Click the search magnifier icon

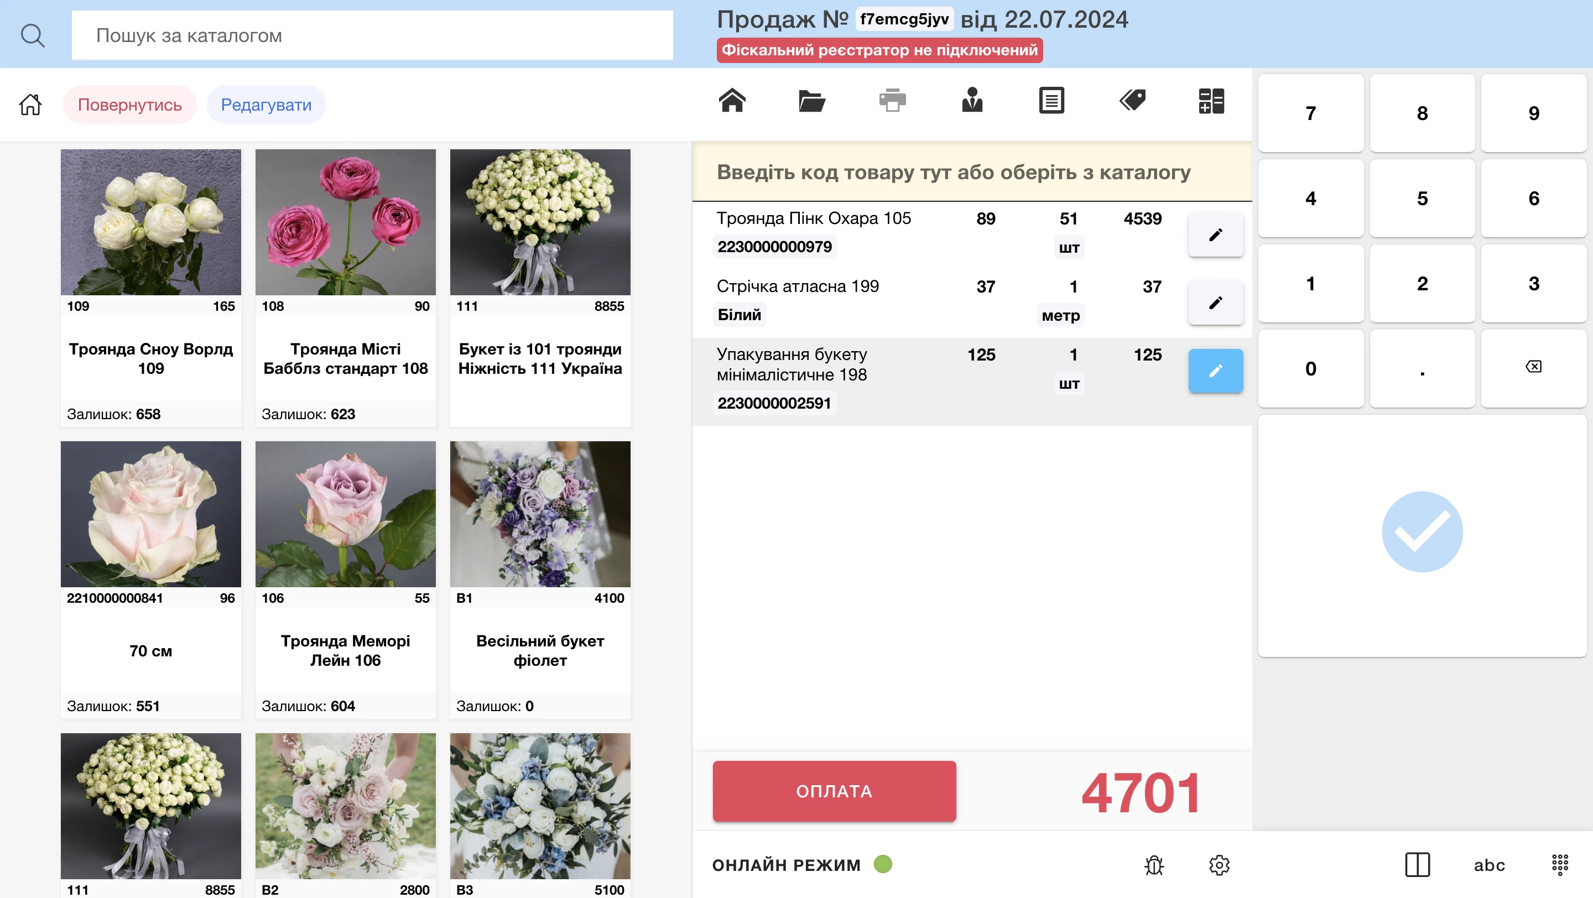pyautogui.click(x=32, y=35)
